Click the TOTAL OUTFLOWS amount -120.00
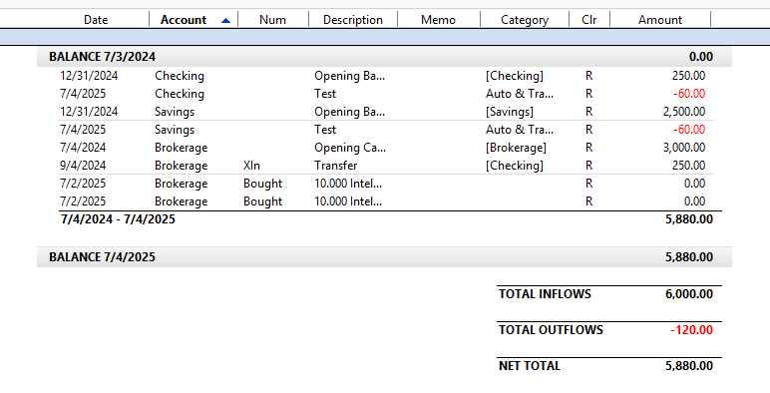The image size is (770, 393). click(x=691, y=329)
